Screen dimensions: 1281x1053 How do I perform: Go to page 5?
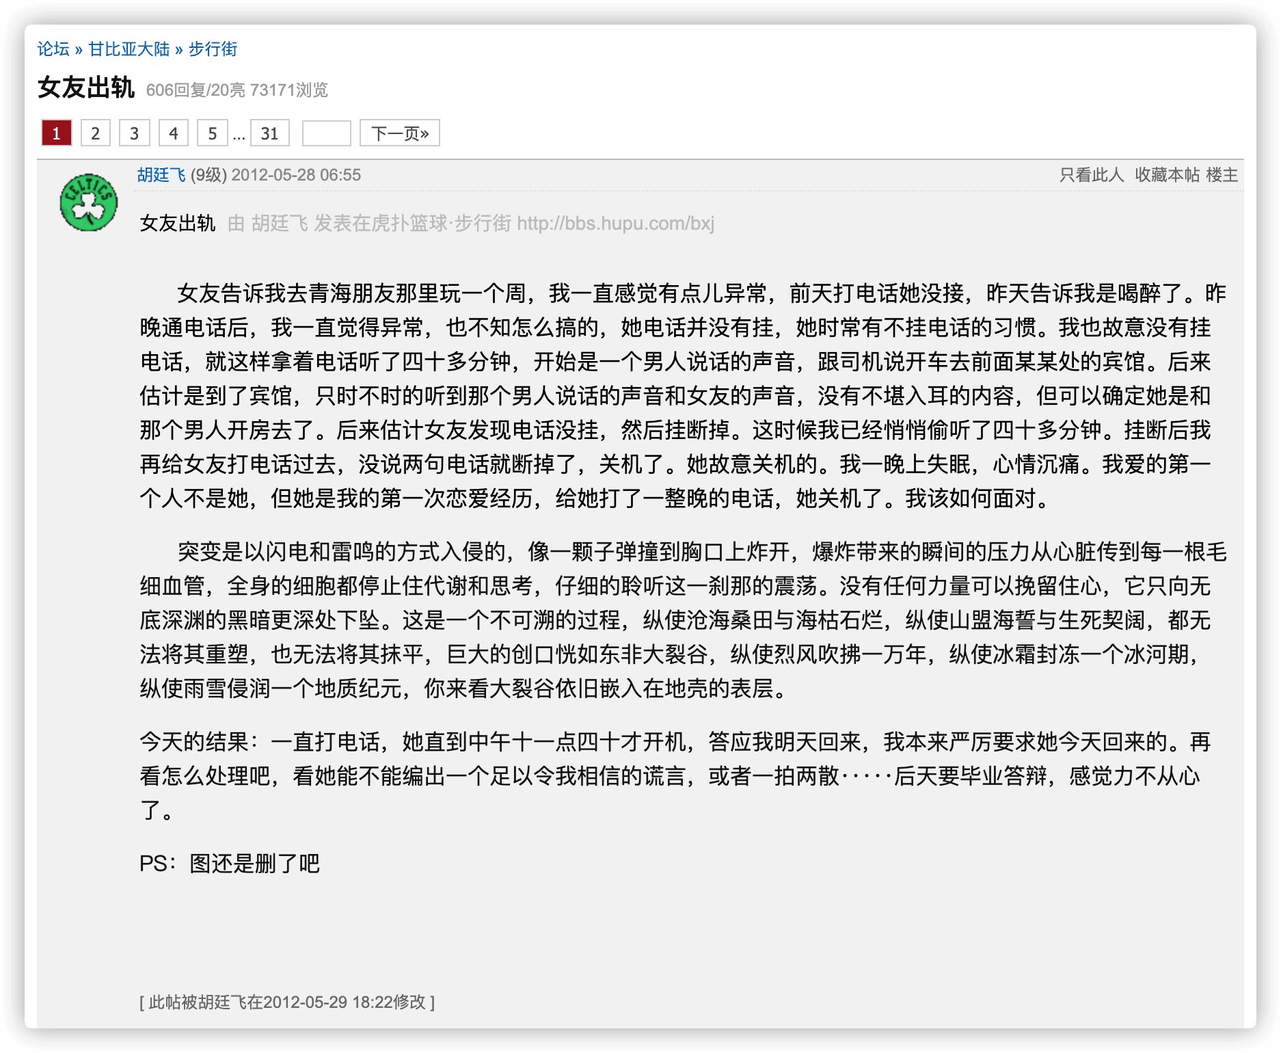click(x=213, y=133)
